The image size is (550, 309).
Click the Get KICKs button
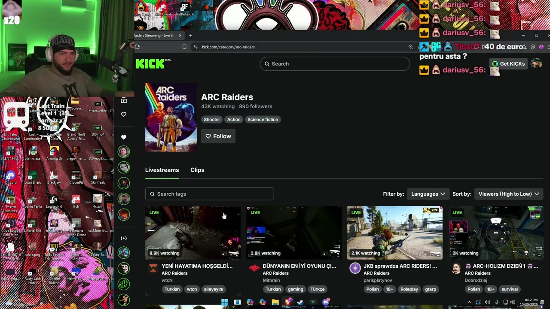tap(508, 64)
